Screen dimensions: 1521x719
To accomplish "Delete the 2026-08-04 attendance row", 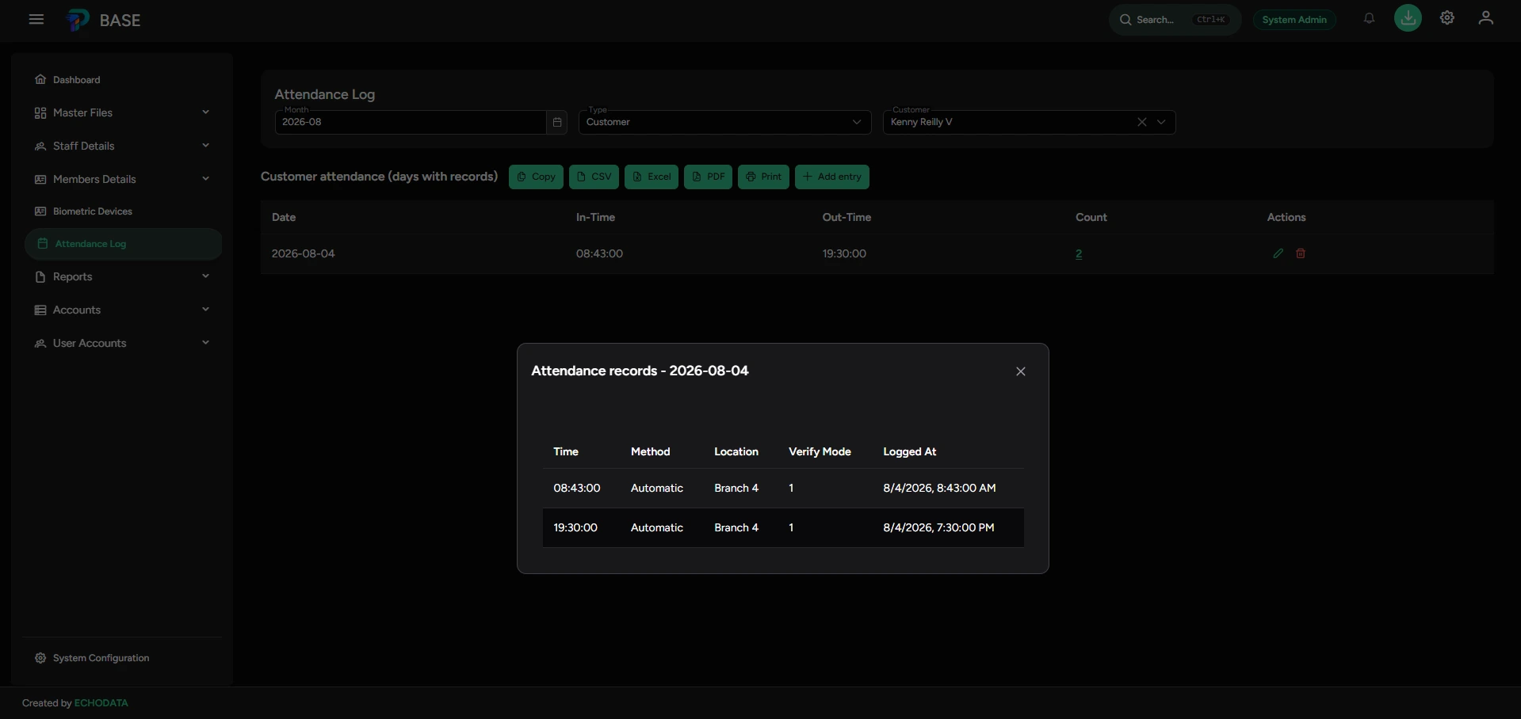I will click(1301, 253).
